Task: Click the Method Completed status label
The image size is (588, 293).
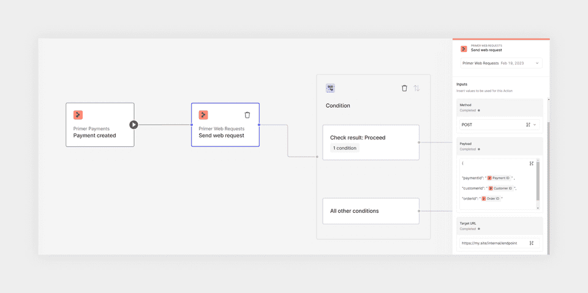Action: 470,111
